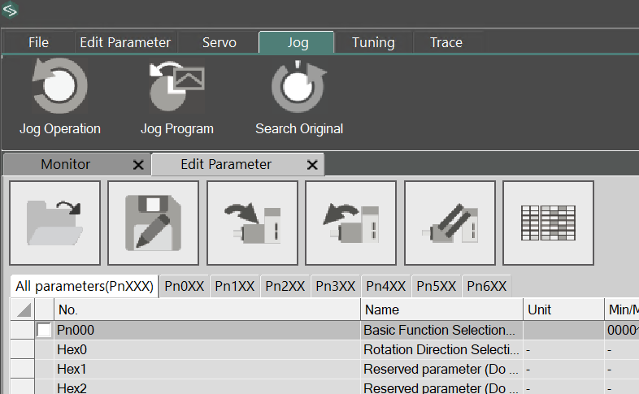Click the arrow-out-of-servo-drive icon
639x394 pixels.
point(351,223)
